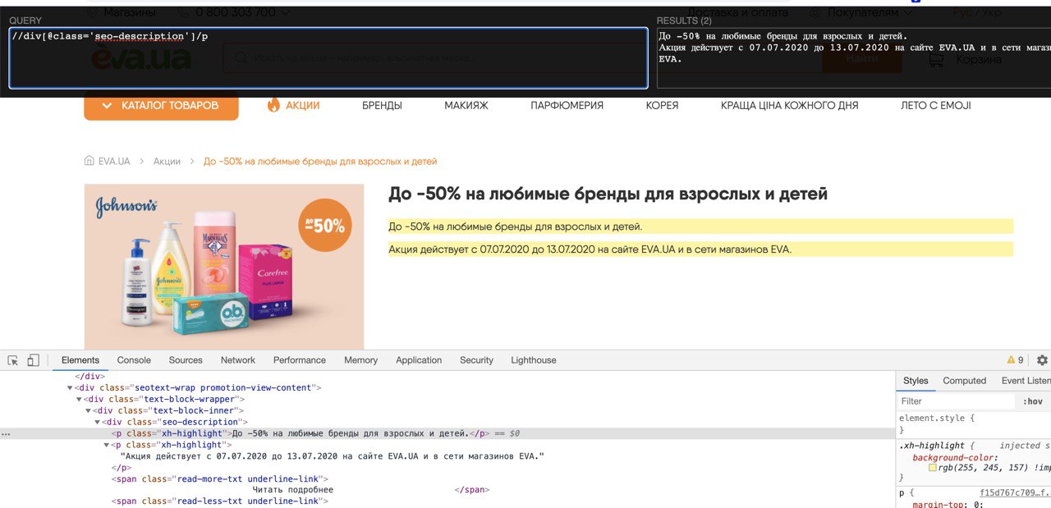Click the warnings count triangle icon

tap(1012, 360)
